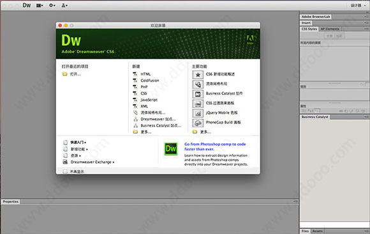This screenshot has height=234, width=370.
Task: Open CSS Styles panel options menu
Action: click(366, 29)
